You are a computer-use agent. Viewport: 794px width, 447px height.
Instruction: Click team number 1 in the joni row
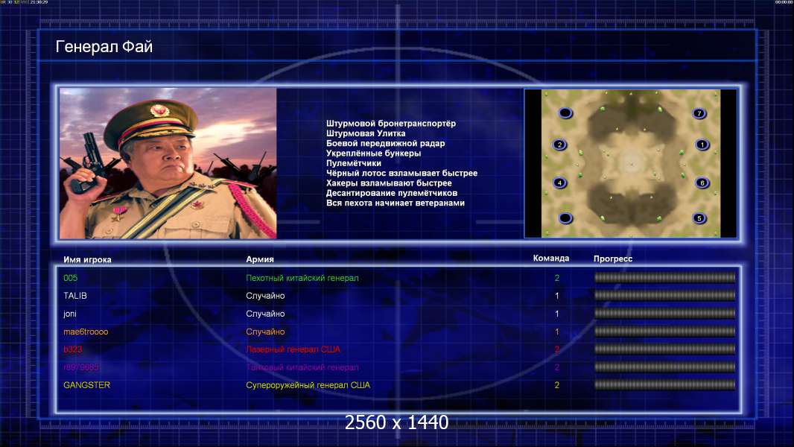pos(556,314)
